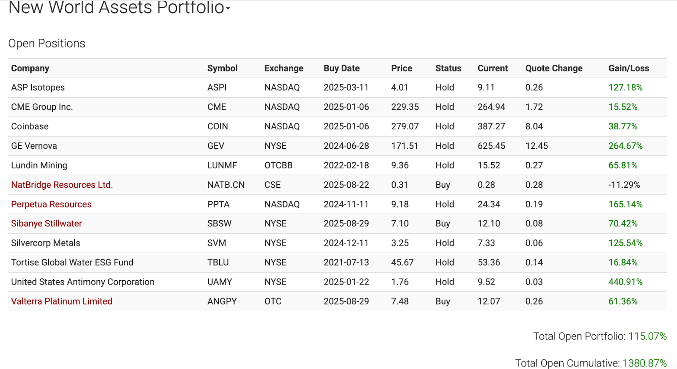This screenshot has width=677, height=369.
Task: Click the Company column header
Action: pos(30,68)
